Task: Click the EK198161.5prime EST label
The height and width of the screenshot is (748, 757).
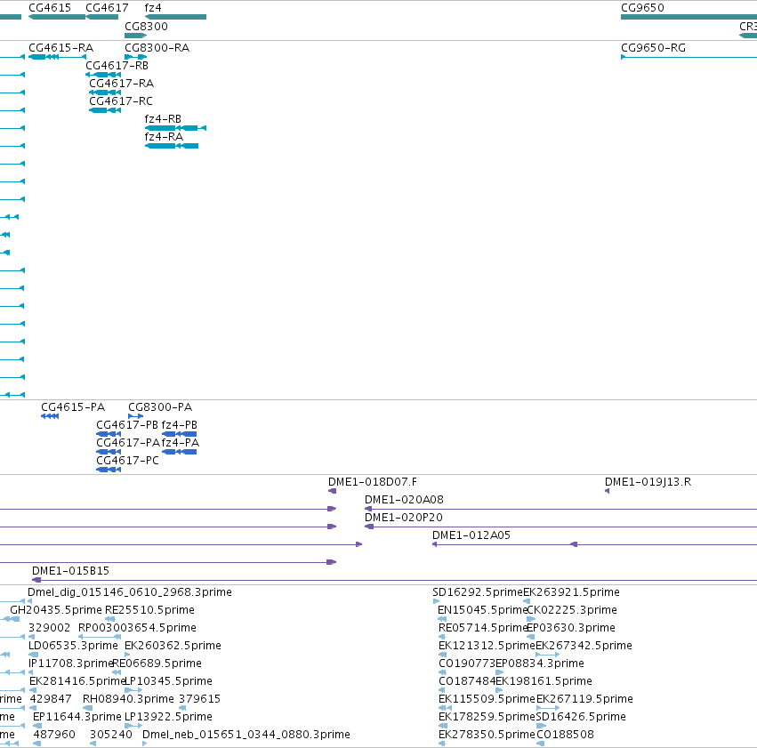Action: pyautogui.click(x=544, y=681)
